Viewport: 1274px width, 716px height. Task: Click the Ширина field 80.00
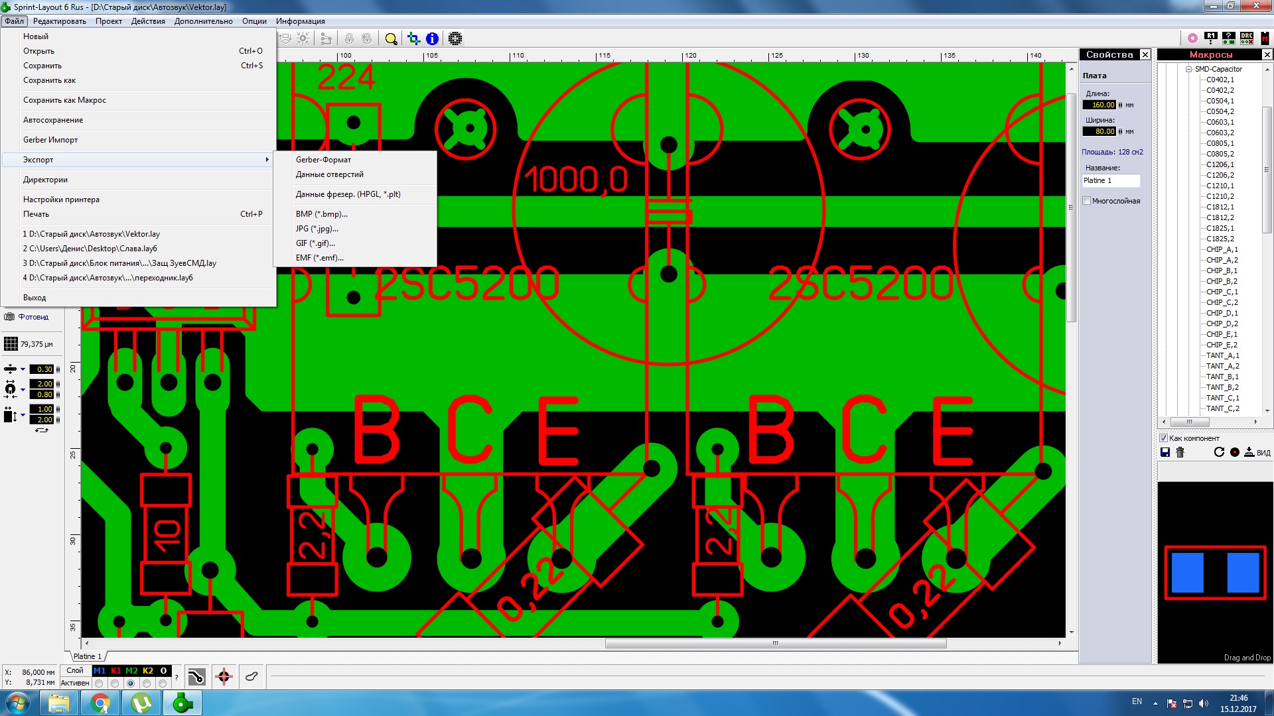tap(1099, 131)
